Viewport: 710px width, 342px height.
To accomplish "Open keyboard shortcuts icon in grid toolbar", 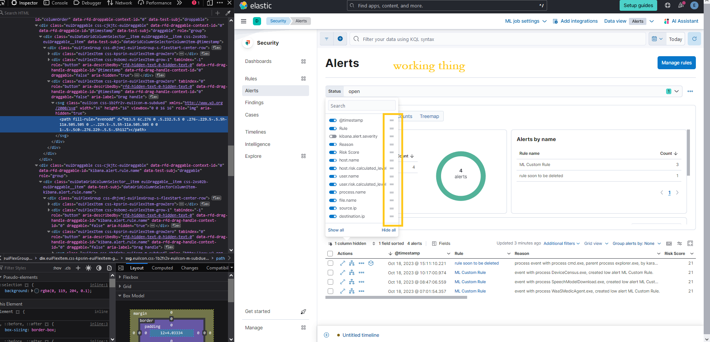I will click(669, 243).
